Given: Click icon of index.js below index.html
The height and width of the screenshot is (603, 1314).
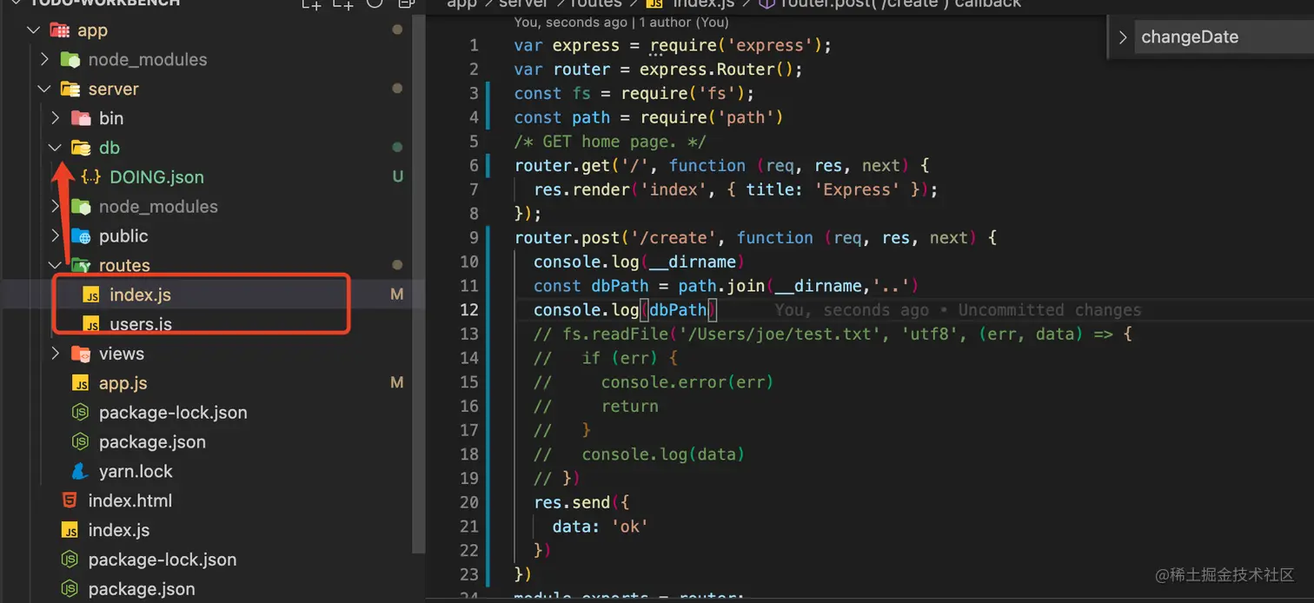Looking at the screenshot, I should (70, 530).
